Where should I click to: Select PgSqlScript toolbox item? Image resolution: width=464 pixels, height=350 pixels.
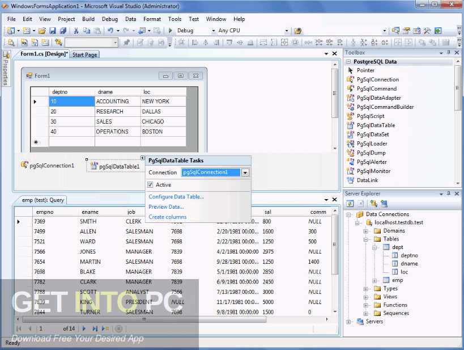pyautogui.click(x=371, y=116)
